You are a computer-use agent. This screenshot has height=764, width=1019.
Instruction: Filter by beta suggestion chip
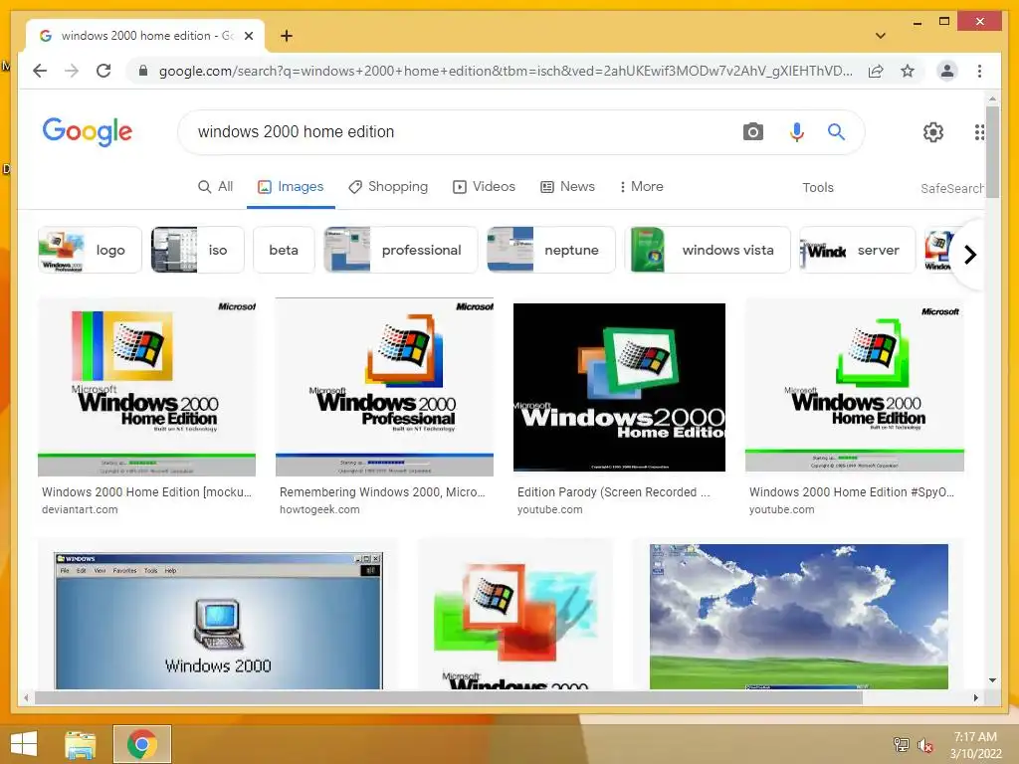pos(284,250)
